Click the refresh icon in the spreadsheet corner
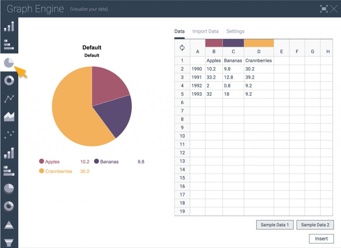341x248 pixels. [x=182, y=48]
